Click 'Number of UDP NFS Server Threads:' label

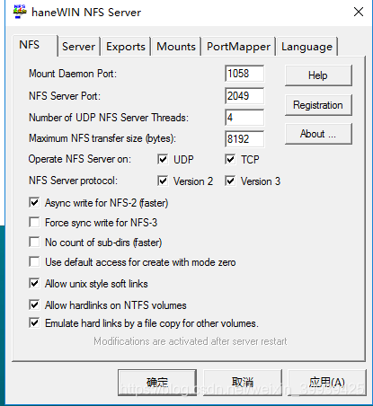(x=109, y=118)
